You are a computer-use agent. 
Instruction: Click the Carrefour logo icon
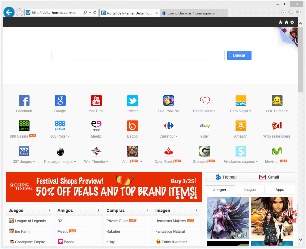click(x=169, y=126)
